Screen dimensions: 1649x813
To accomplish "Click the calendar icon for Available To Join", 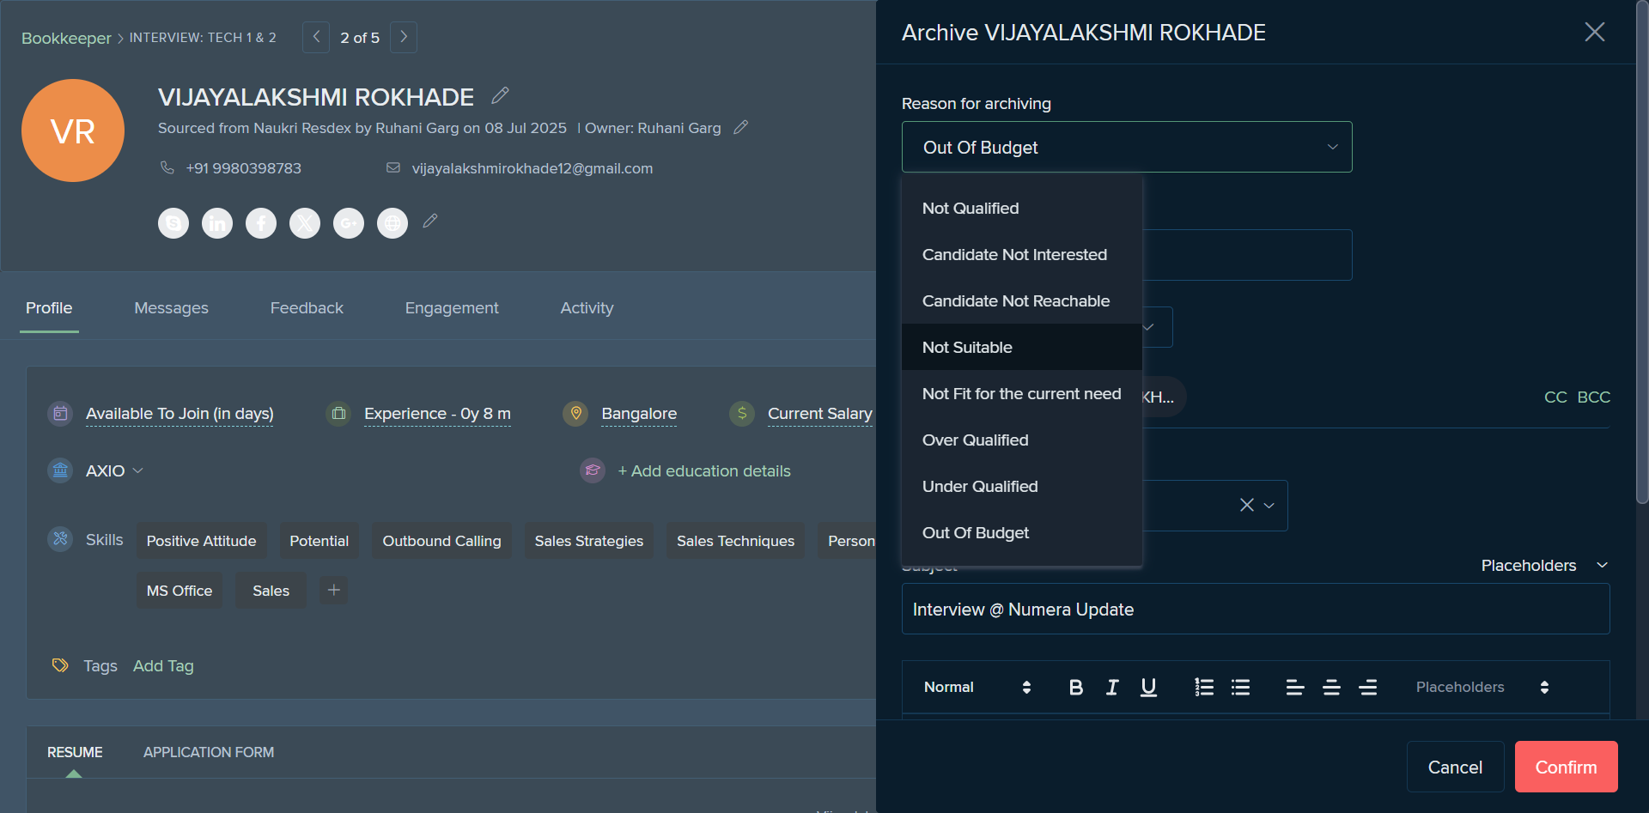I will coord(60,414).
